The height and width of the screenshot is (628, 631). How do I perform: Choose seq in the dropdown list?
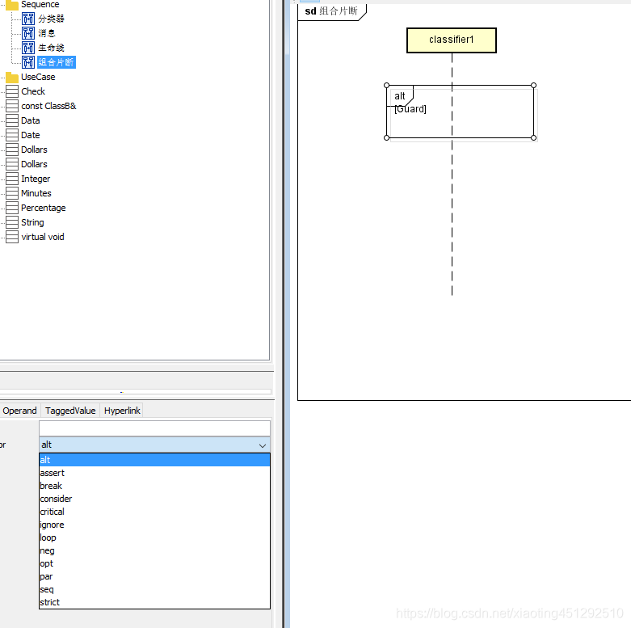[x=154, y=589]
